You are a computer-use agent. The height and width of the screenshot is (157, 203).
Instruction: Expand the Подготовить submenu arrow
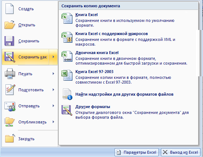(53, 90)
